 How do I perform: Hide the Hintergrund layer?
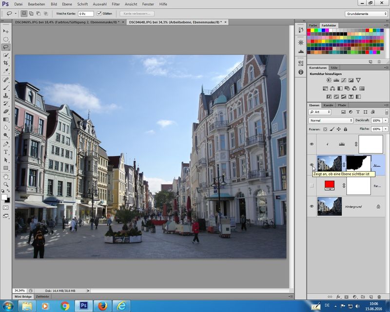[x=312, y=206]
